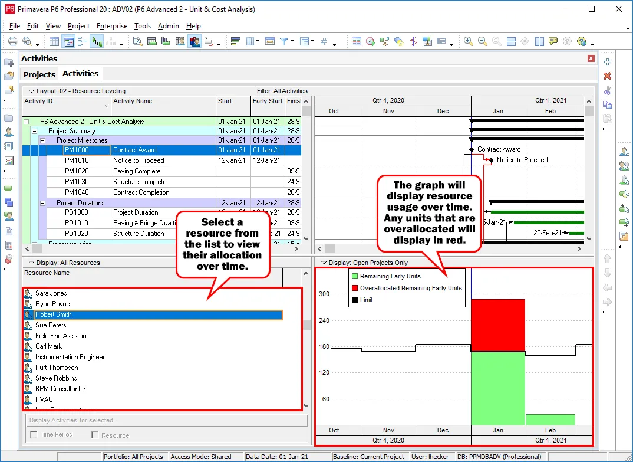The image size is (633, 462).
Task: Click the green Remaining Early Units legend swatch
Action: point(354,276)
